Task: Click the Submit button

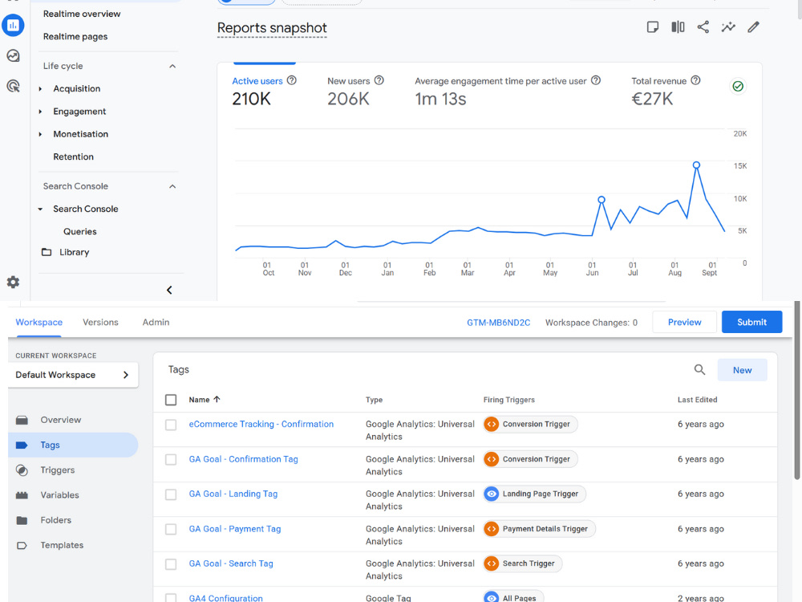Action: click(x=752, y=322)
